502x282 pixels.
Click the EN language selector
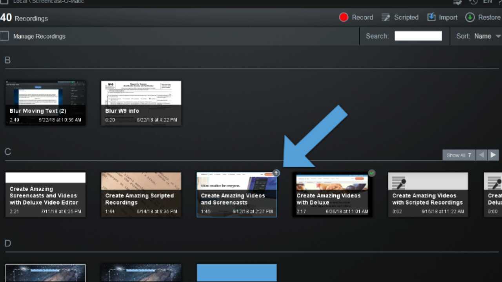487,2
